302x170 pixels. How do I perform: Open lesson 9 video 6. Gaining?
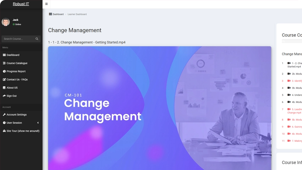[297, 127]
